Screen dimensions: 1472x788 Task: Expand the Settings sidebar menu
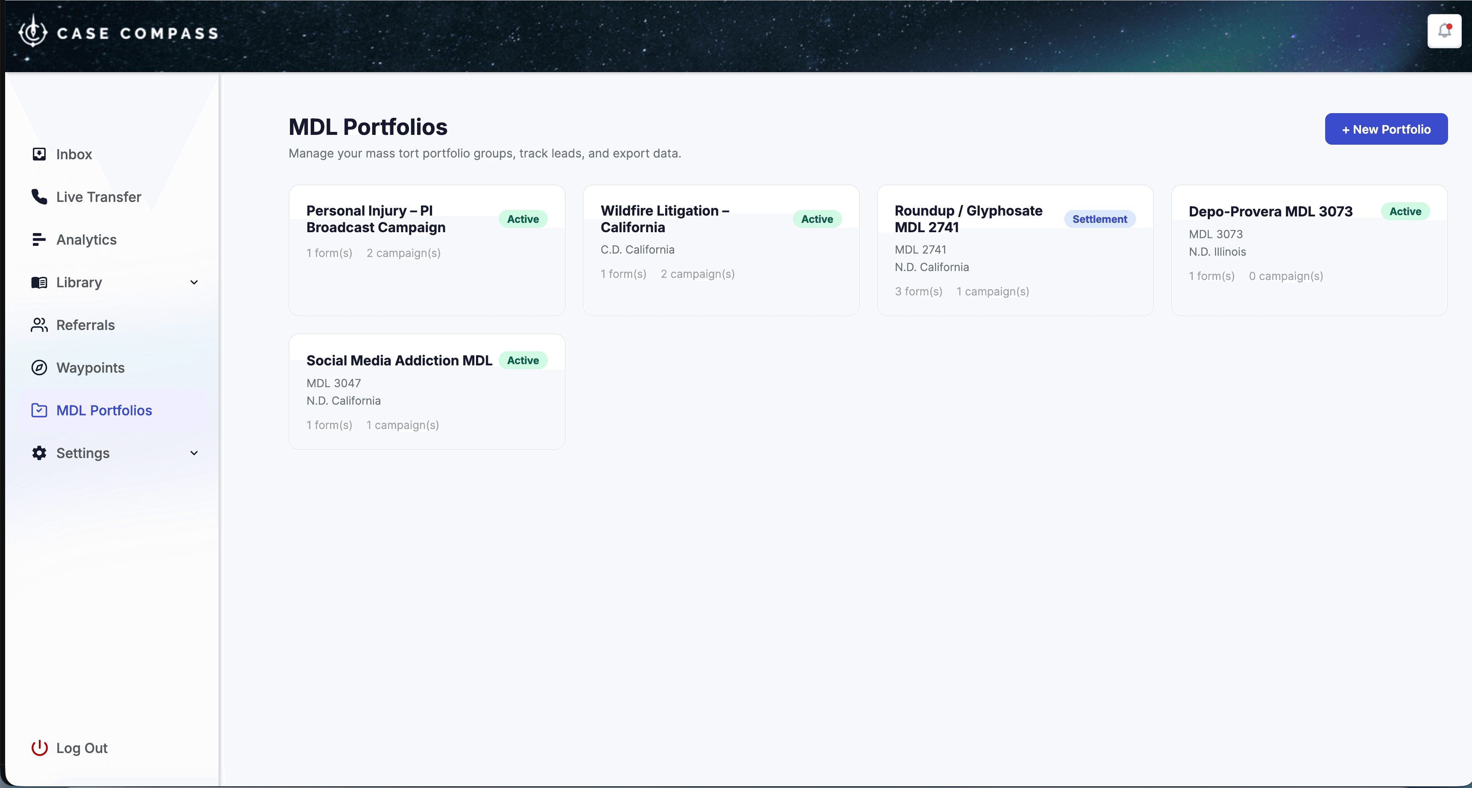click(x=194, y=452)
